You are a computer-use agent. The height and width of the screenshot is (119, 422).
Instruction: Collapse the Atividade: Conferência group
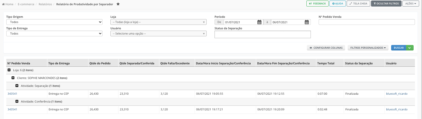17,101
